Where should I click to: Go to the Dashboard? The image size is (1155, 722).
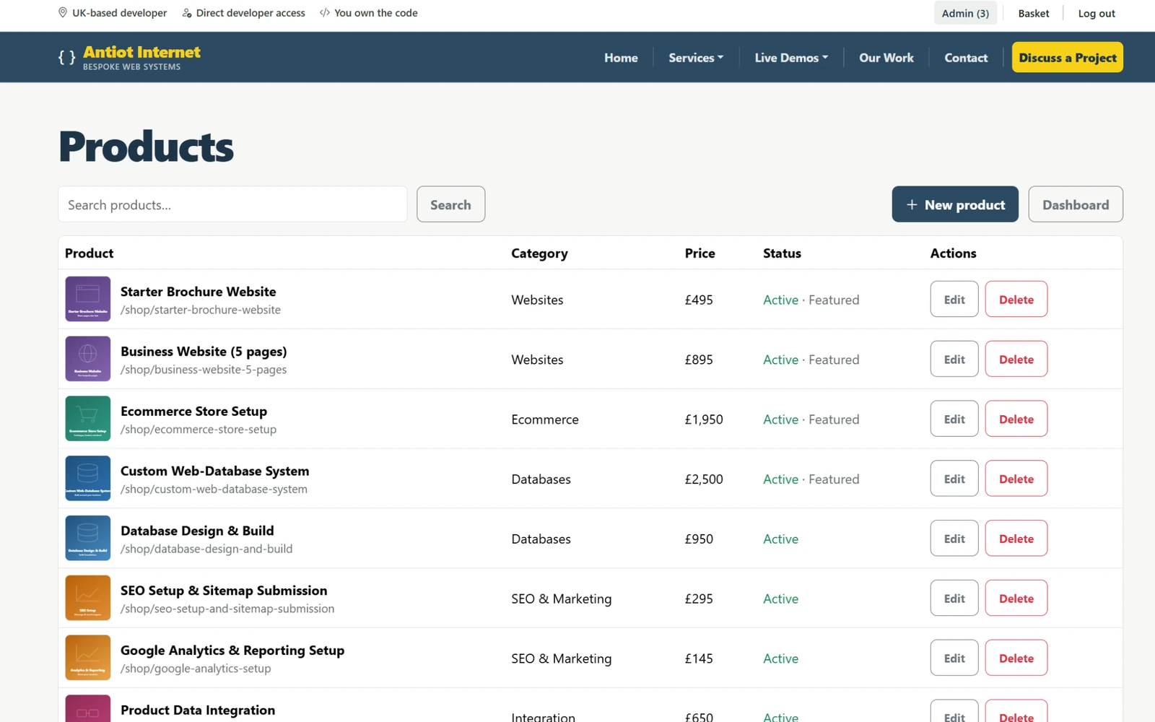pyautogui.click(x=1076, y=204)
